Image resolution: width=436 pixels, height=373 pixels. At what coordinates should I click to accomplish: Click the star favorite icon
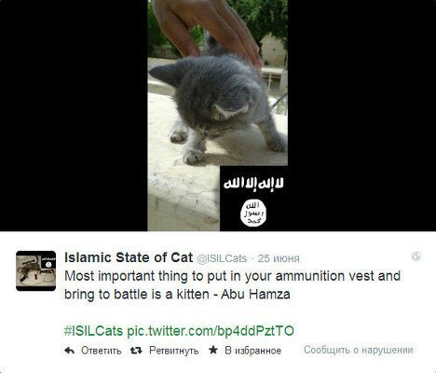click(x=213, y=350)
